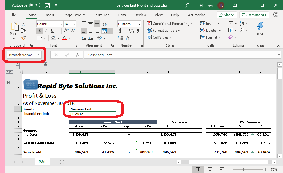
Task: Open the Calibri font name dropdown
Action: [61, 24]
